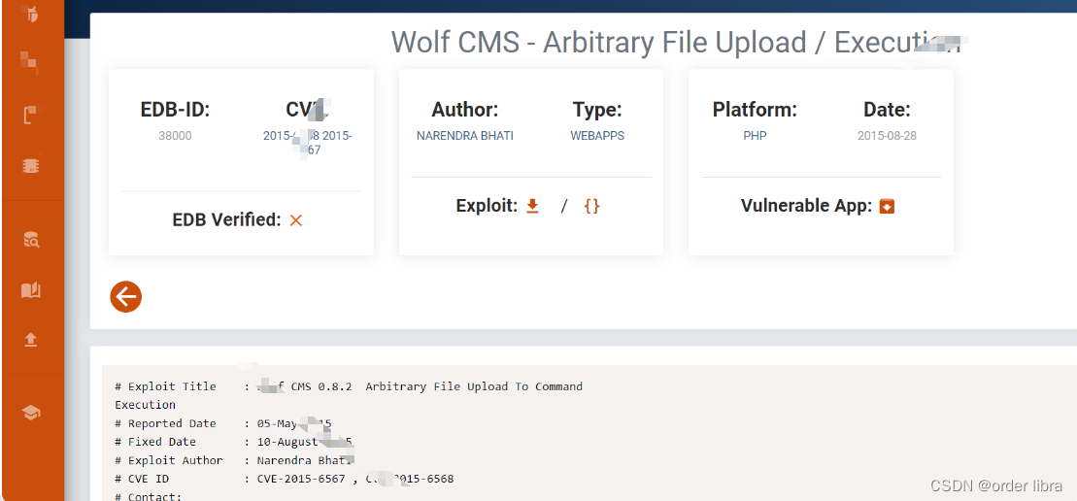1077x501 pixels.
Task: Click the EDB Verified red X icon
Action: (296, 220)
